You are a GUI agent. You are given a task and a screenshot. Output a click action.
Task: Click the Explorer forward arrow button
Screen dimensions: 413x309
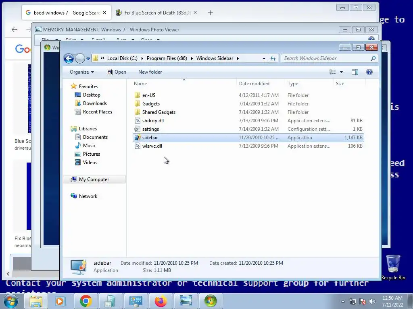[80, 58]
